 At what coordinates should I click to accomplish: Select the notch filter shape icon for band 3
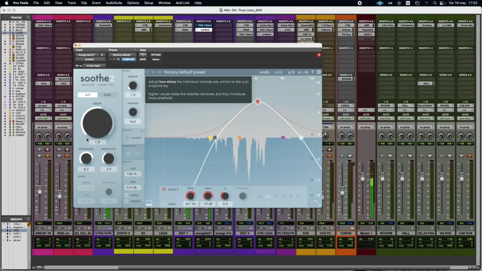[291, 196]
